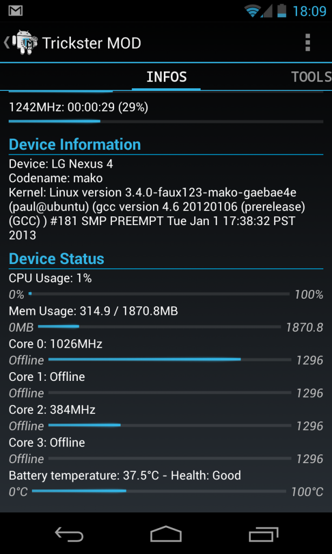The width and height of the screenshot is (332, 554).
Task: Switch to the INFOS tab
Action: [167, 77]
